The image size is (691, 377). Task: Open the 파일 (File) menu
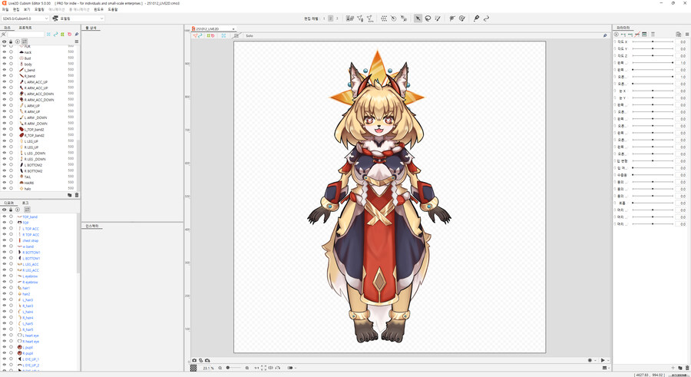(5, 10)
